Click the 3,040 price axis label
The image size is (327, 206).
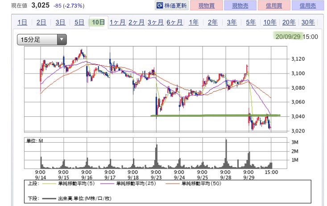click(298, 116)
